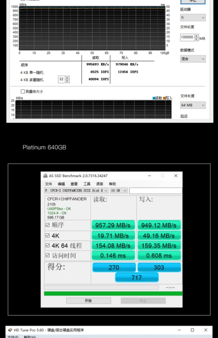
Task: Click the 979046 KB/s sequential write value
Action: click(x=127, y=64)
